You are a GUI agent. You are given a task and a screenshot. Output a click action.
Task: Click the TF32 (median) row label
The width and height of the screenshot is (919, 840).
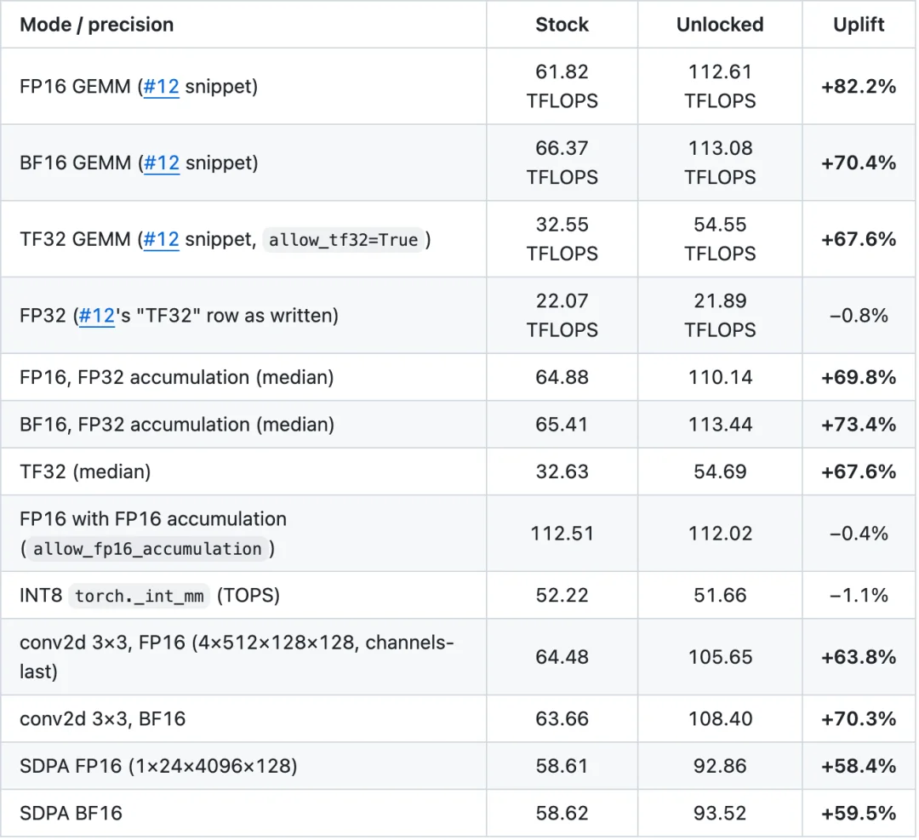coord(86,472)
